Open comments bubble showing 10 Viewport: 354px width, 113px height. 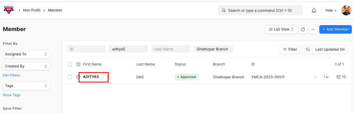(341, 77)
